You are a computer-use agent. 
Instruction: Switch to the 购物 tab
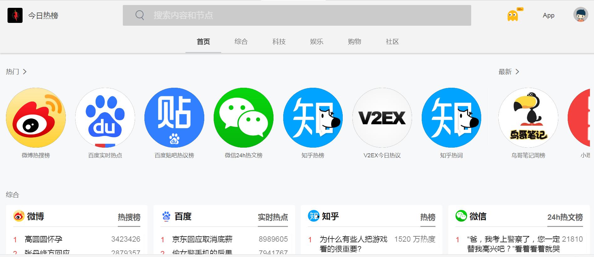coord(355,42)
